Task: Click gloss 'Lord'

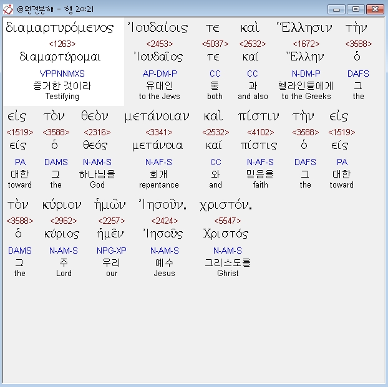Action: pos(64,273)
